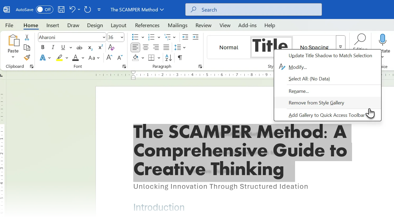The height and width of the screenshot is (217, 394).
Task: Toggle AutoSave switch
Action: (44, 9)
